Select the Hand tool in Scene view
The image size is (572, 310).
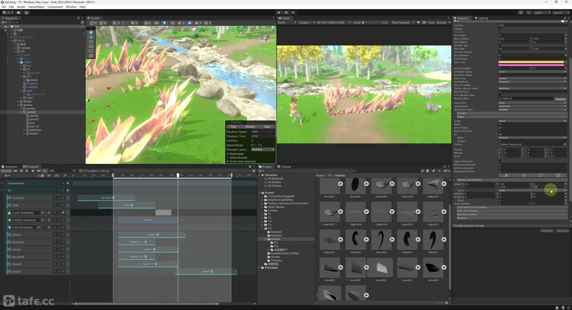point(91,32)
